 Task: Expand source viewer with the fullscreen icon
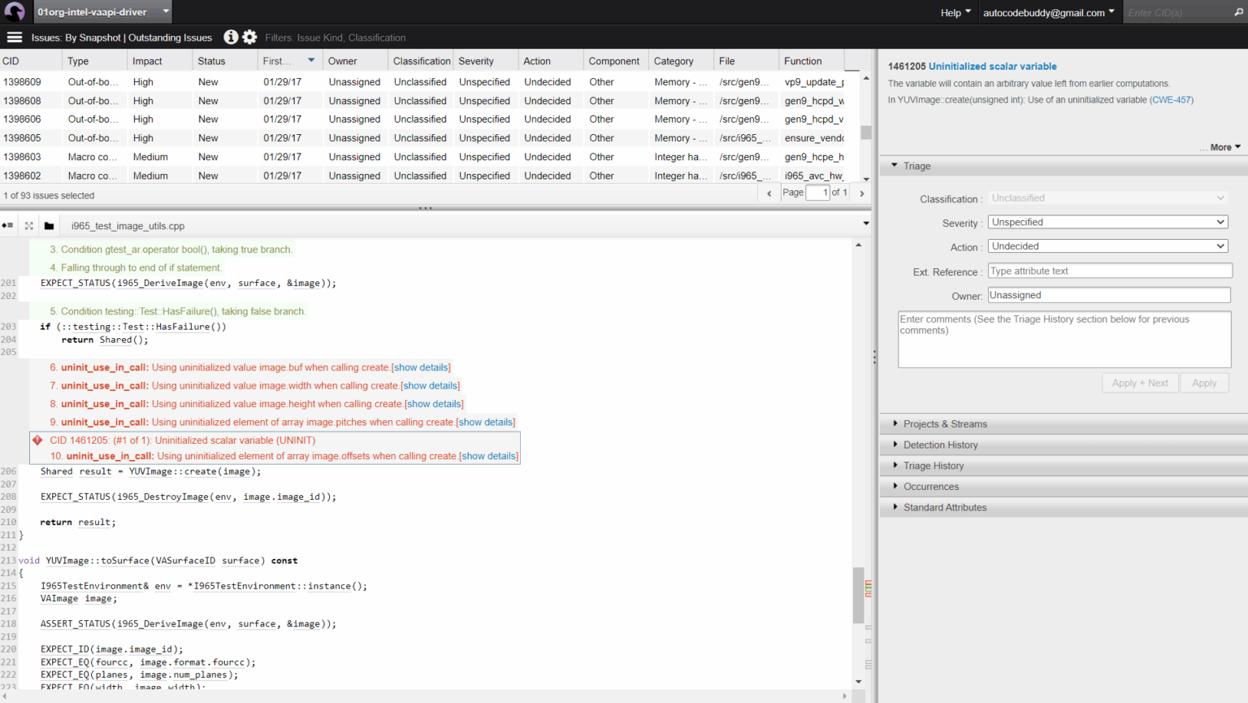pyautogui.click(x=28, y=225)
